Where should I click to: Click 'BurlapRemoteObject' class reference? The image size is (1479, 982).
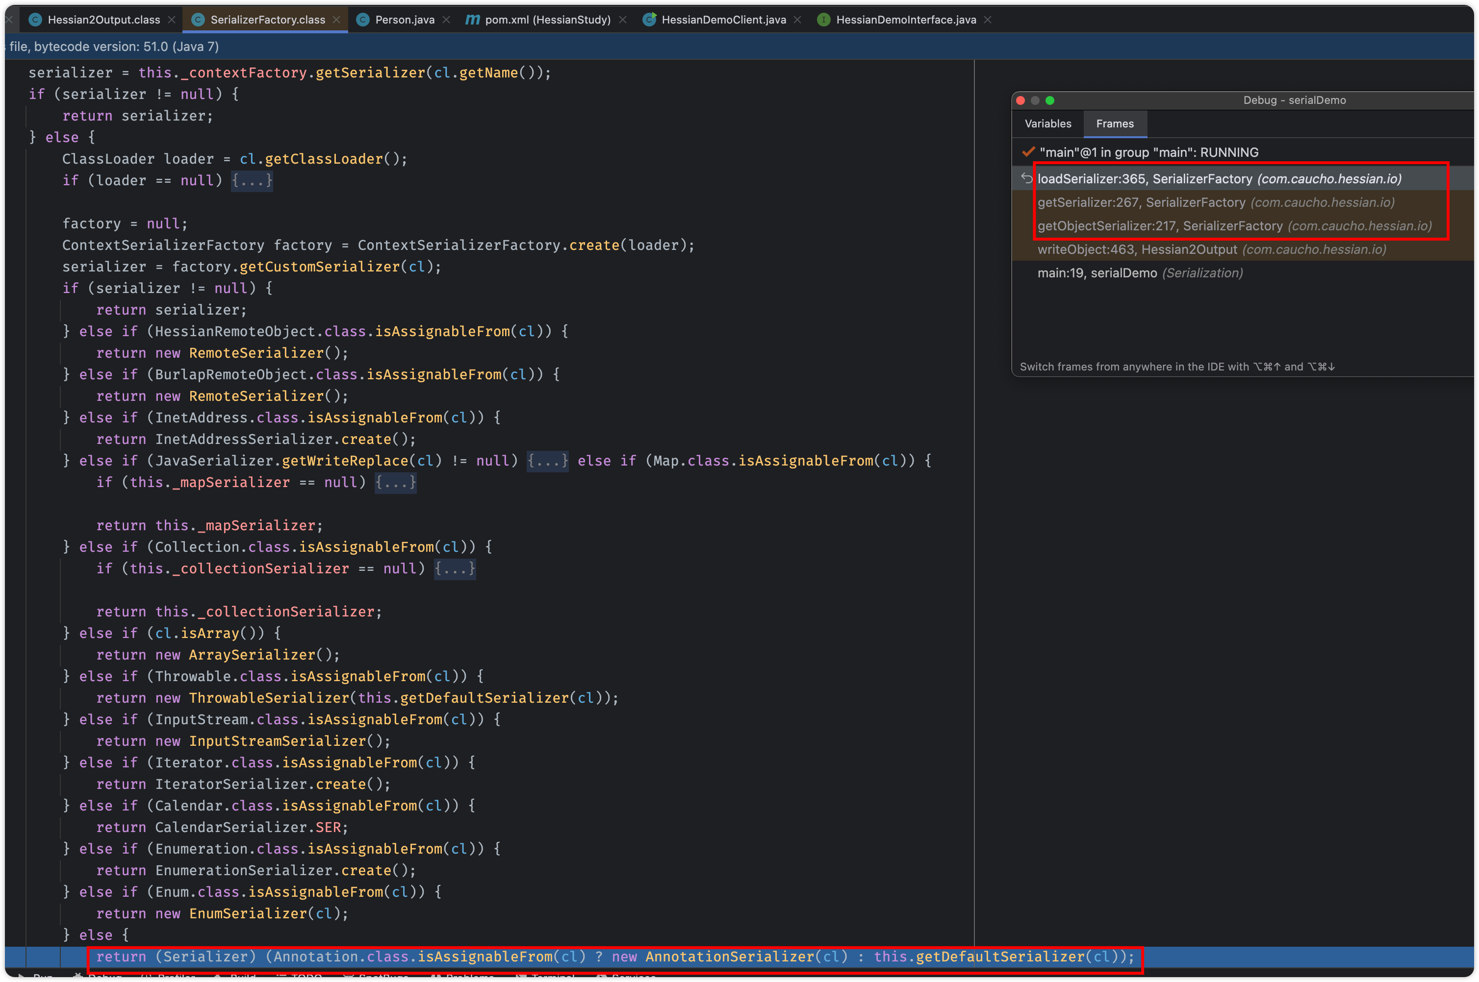point(230,374)
